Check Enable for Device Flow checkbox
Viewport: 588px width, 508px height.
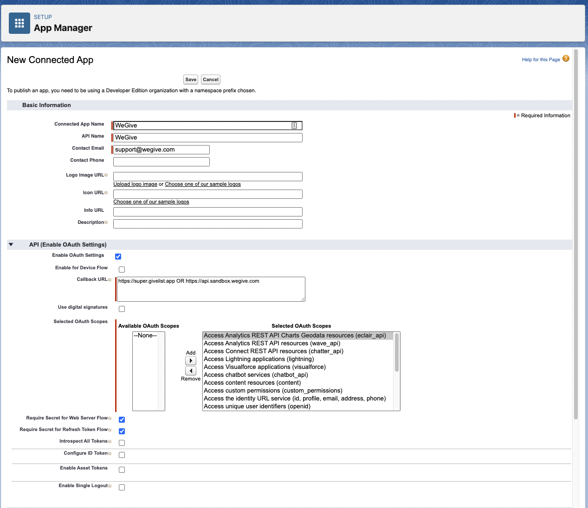(x=122, y=269)
